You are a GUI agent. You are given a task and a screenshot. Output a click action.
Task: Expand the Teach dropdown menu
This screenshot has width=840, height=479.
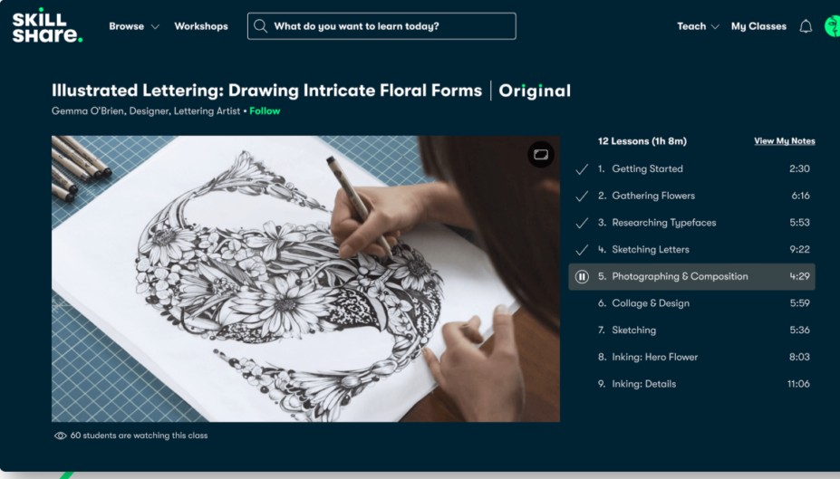coord(698,26)
